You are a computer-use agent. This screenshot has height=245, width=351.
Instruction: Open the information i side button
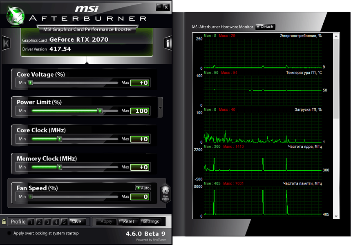tap(168, 43)
